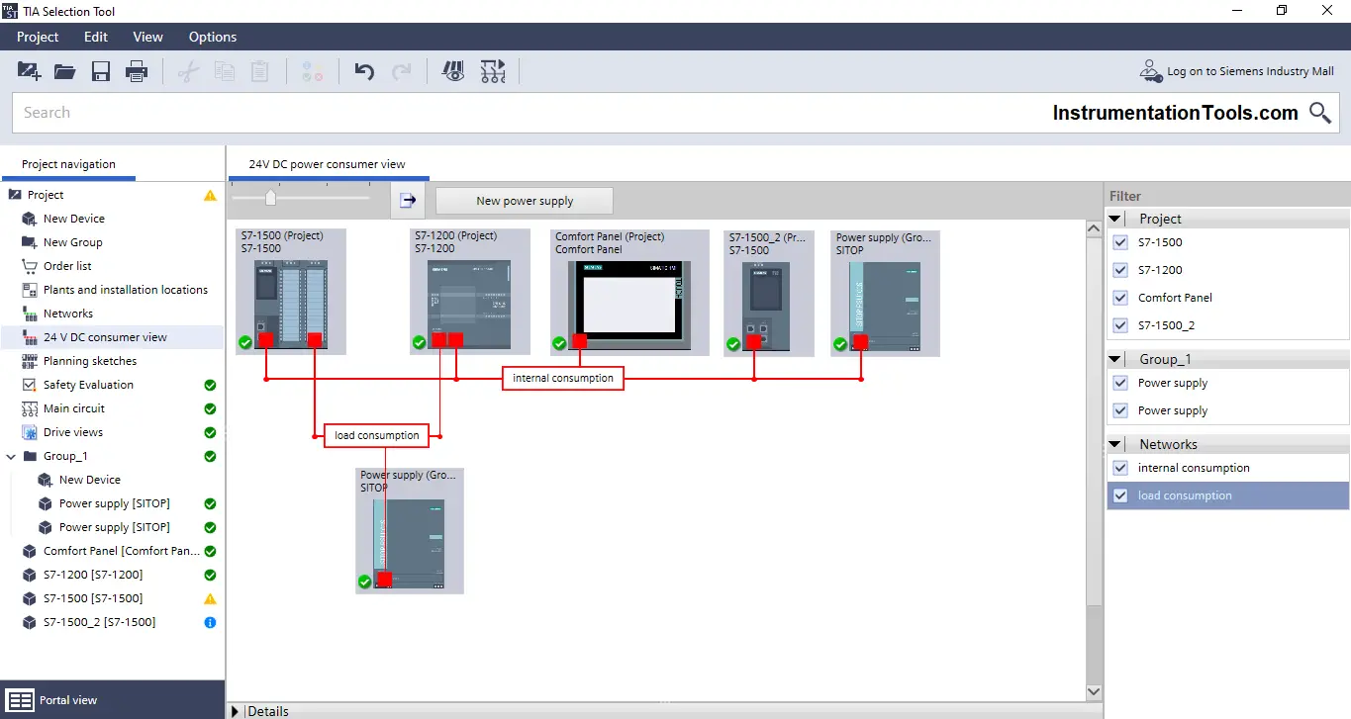
Task: Click the green check on Comfort Panel device
Action: point(559,343)
